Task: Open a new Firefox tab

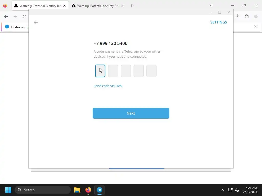Action: click(x=132, y=6)
